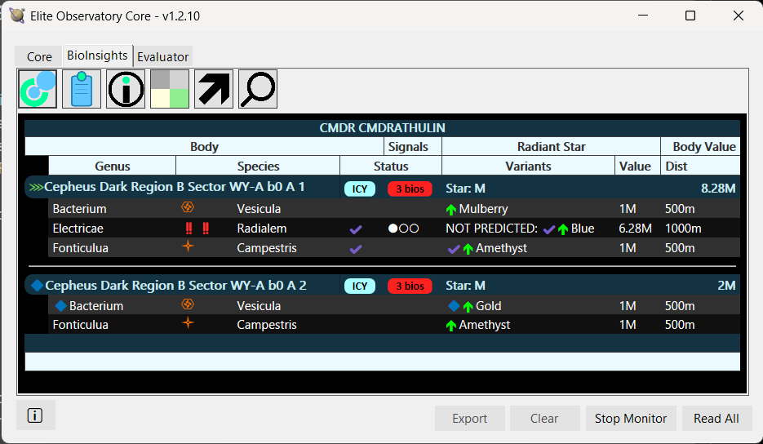Click the 2M body value for A 2
Screen dimensions: 763x444
pyautogui.click(x=726, y=286)
